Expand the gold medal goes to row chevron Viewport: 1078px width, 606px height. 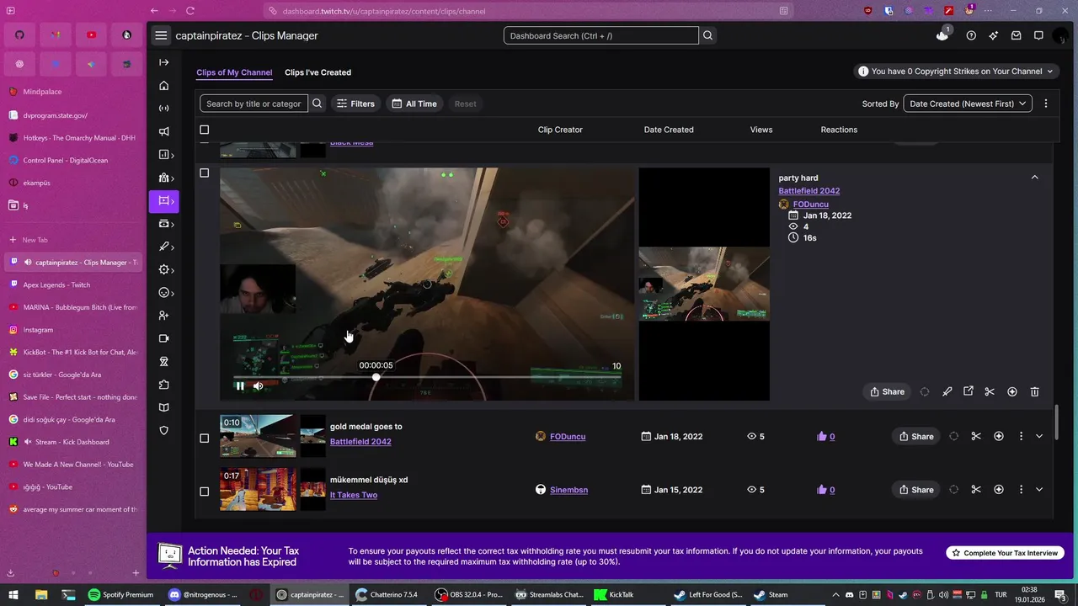(1039, 436)
